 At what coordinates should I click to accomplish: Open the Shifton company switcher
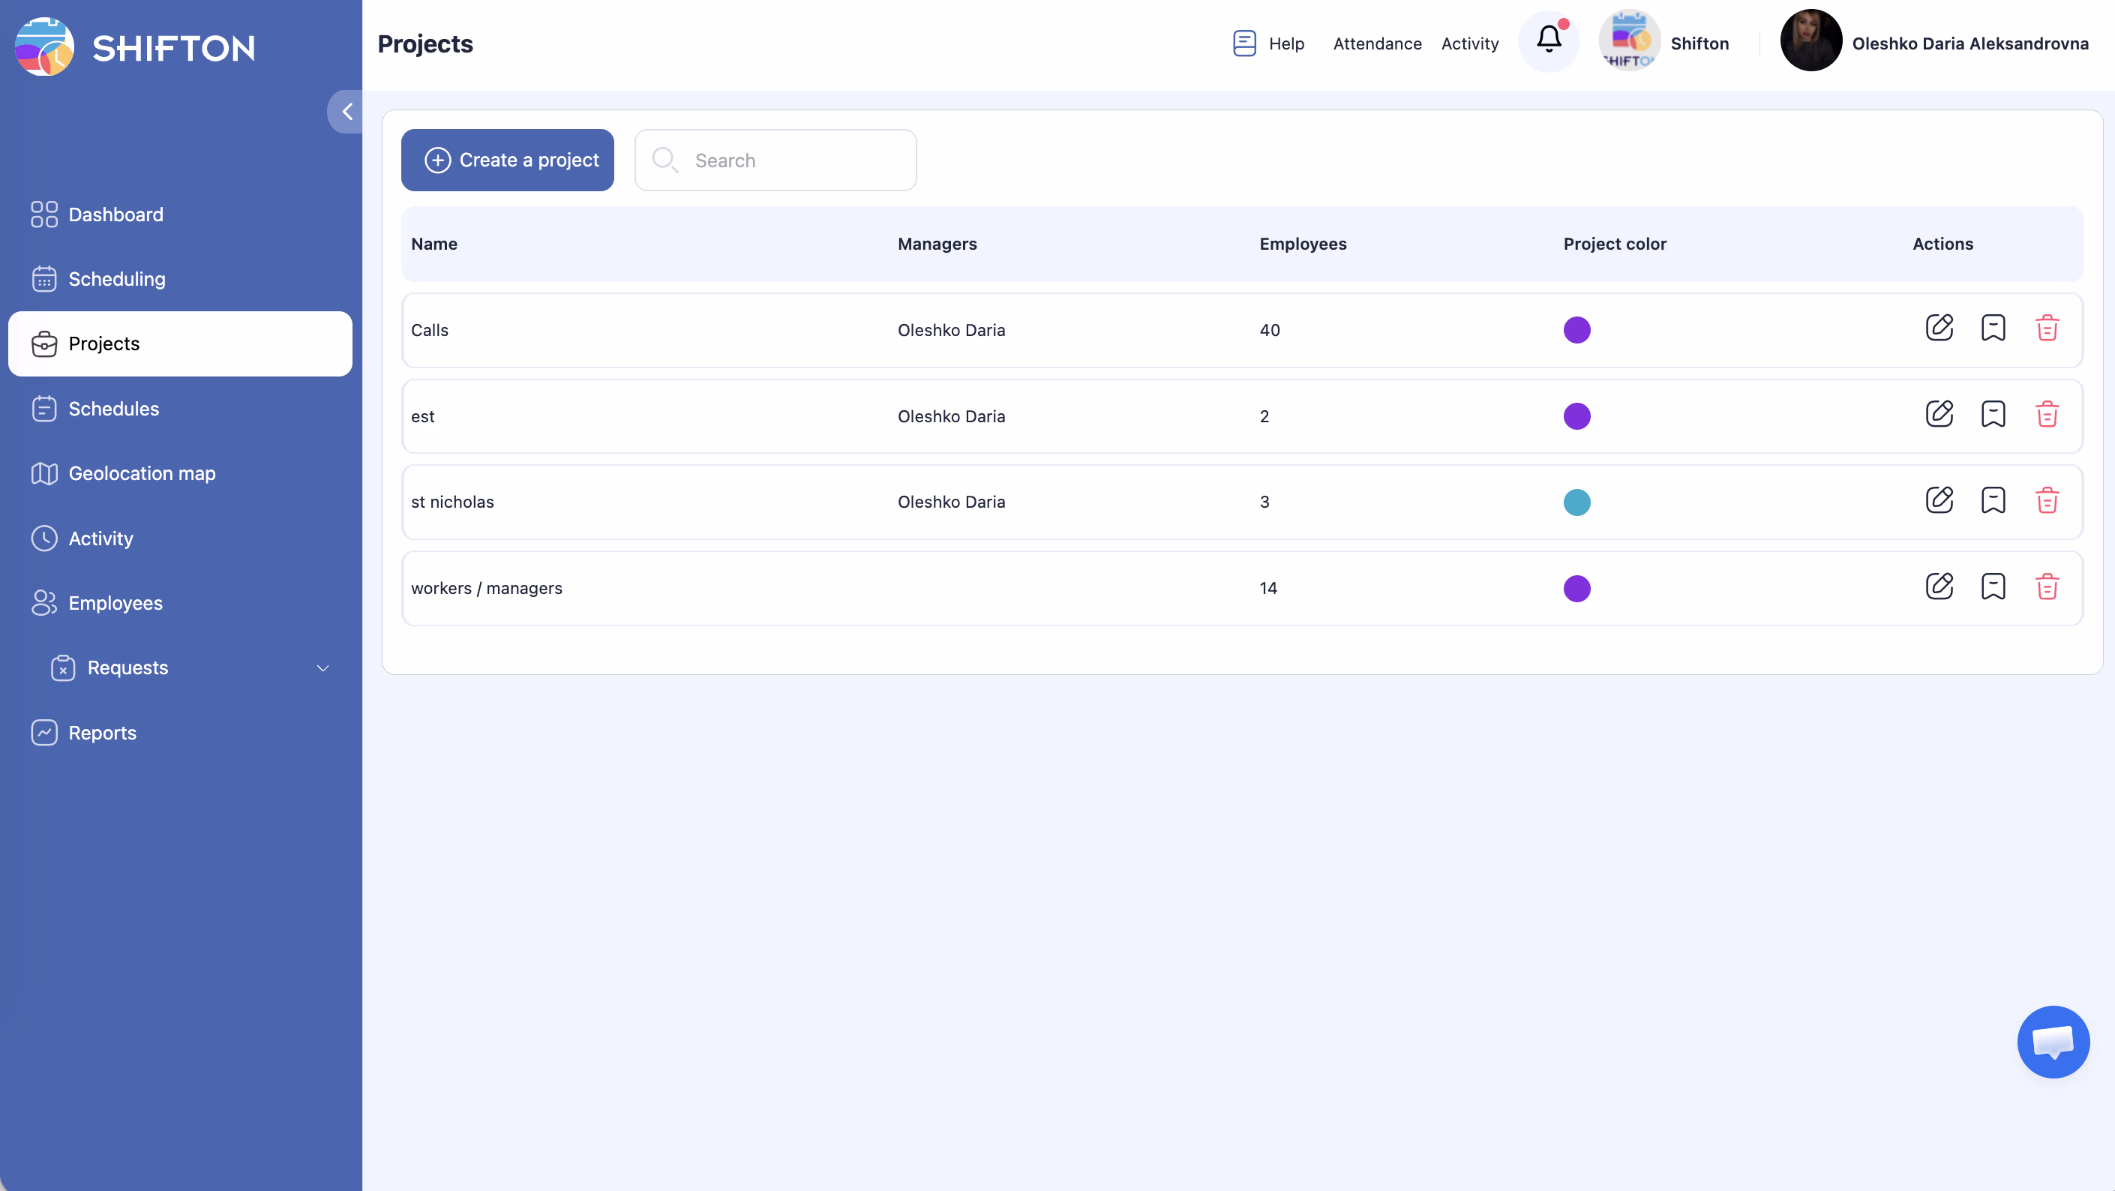1664,43
